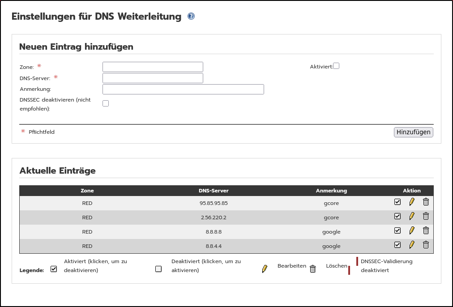Viewport: 453px width, 307px height.
Task: Deactivate the 95.85.95.85 entry checkbox
Action: coord(397,202)
